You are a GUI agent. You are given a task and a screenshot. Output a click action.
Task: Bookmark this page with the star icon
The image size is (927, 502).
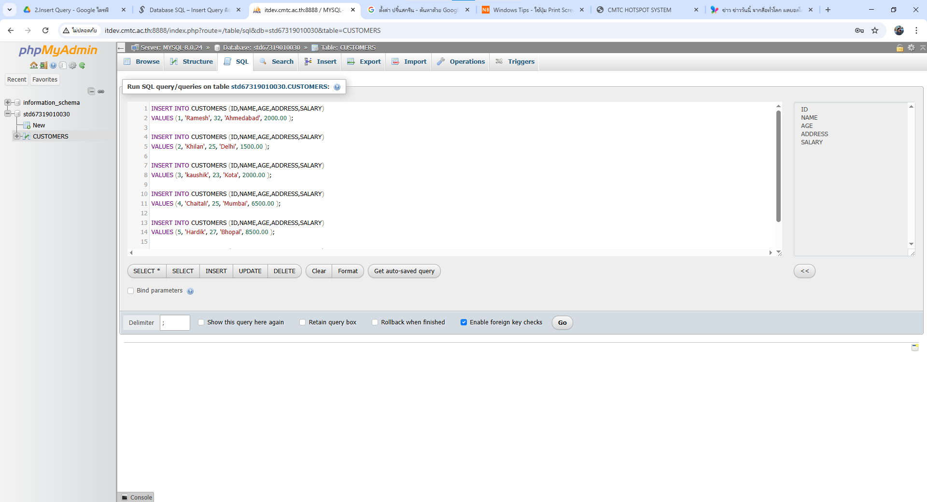875,30
